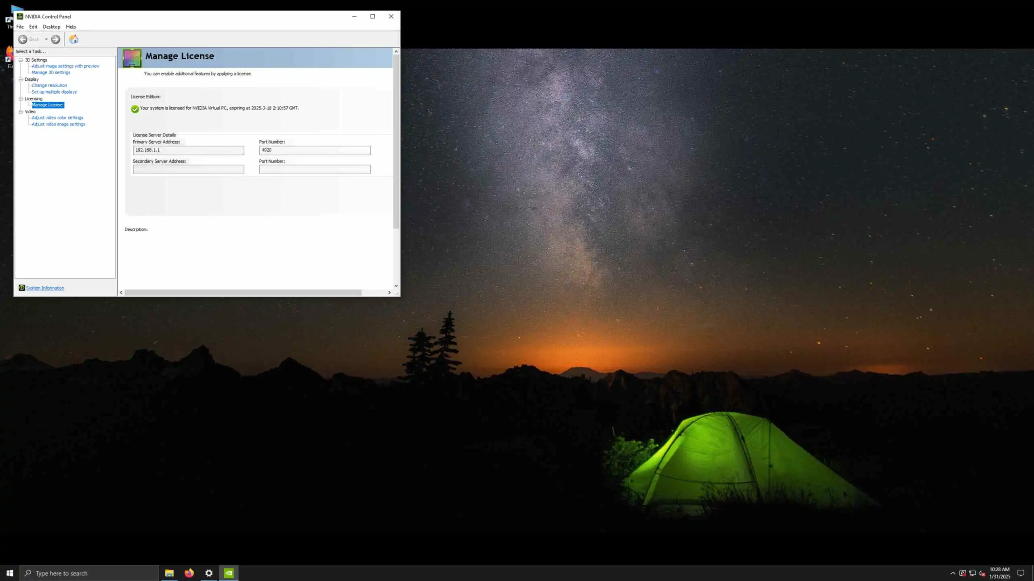Image resolution: width=1034 pixels, height=581 pixels.
Task: Open the Help menu
Action: (71, 27)
